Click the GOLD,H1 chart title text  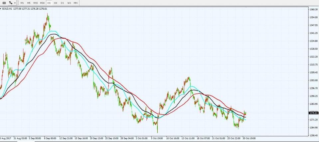coord(7,9)
